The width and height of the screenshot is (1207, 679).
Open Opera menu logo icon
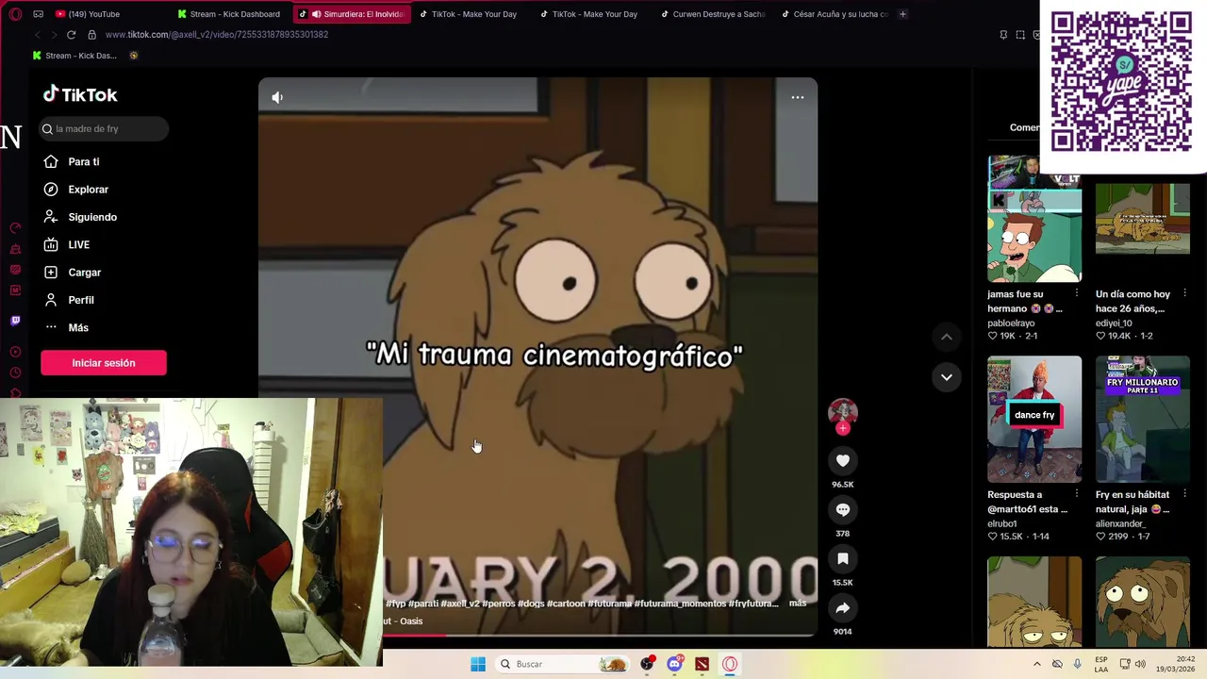click(15, 14)
